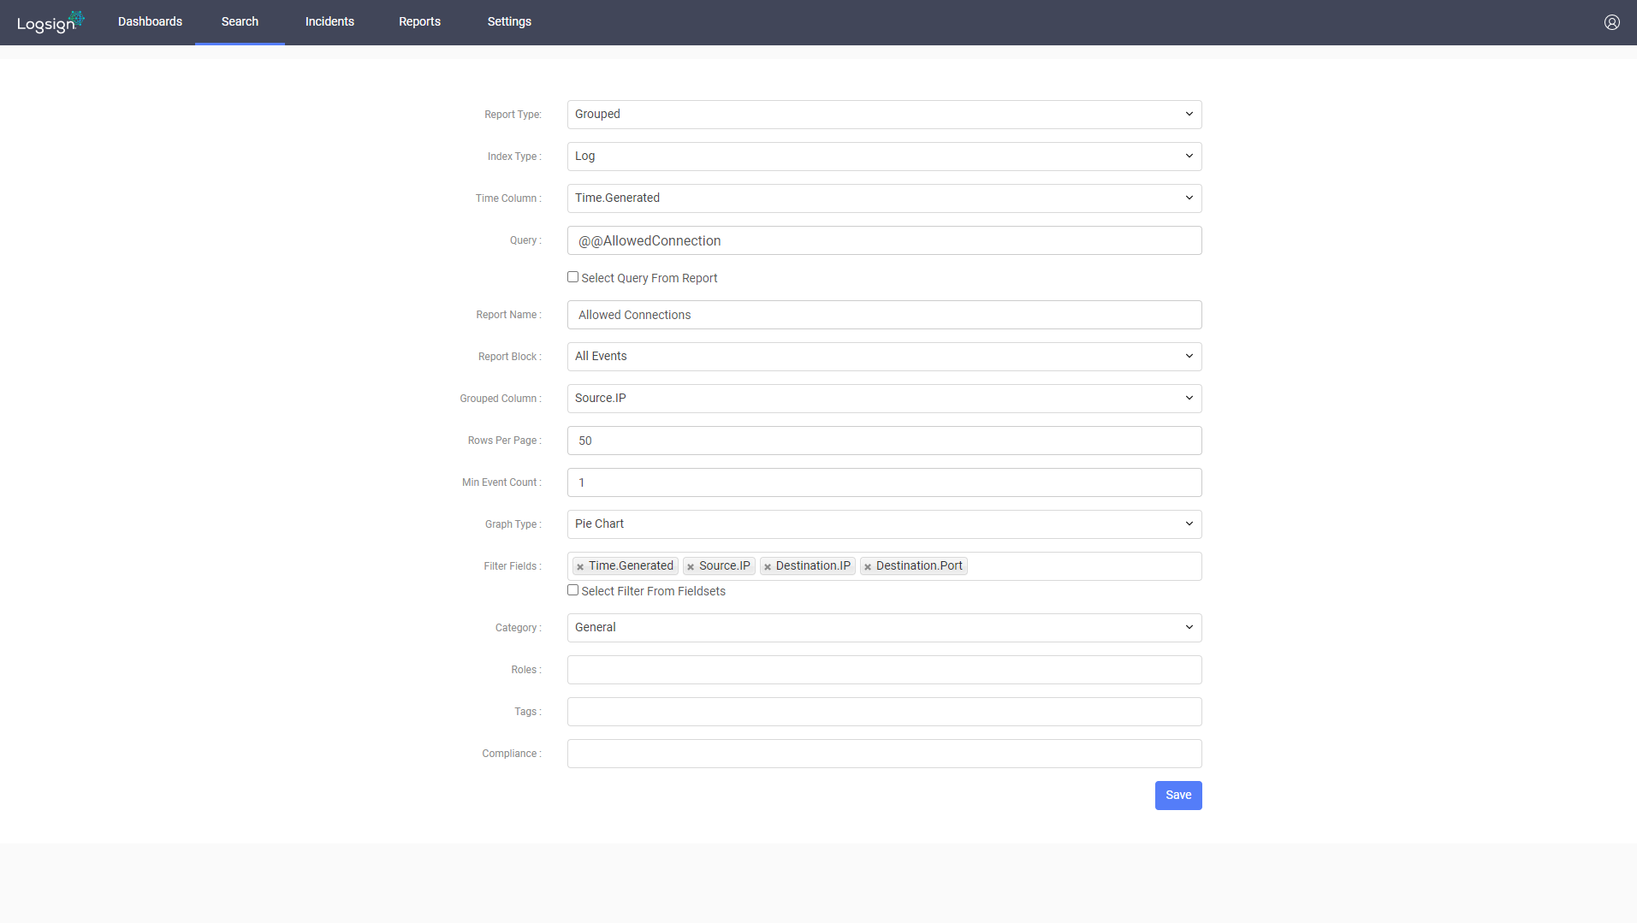Click into the Compliance field
This screenshot has width=1637, height=923.
pyautogui.click(x=884, y=754)
